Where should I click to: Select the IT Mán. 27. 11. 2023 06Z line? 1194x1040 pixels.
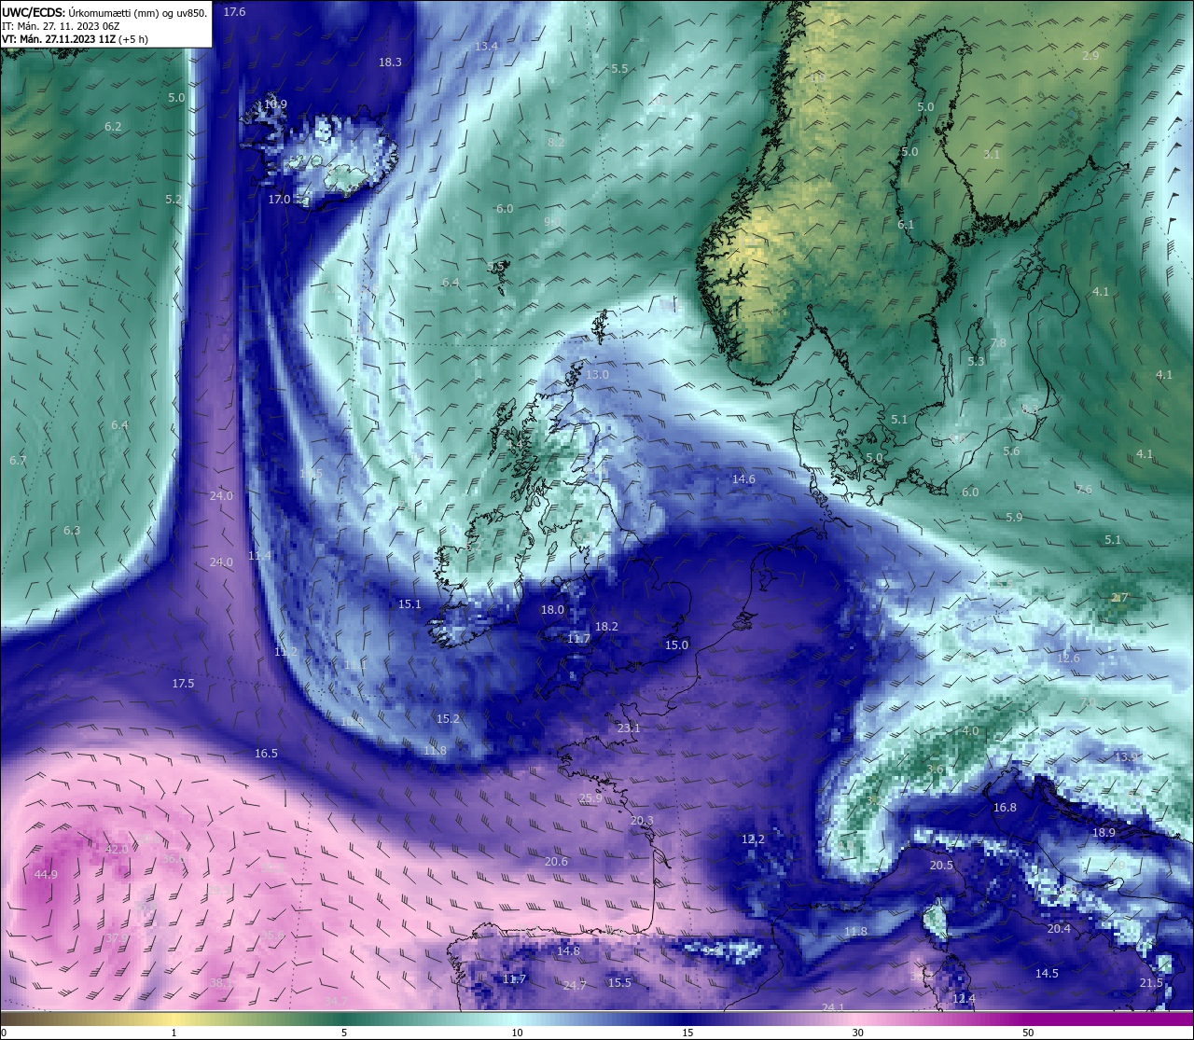click(x=61, y=26)
